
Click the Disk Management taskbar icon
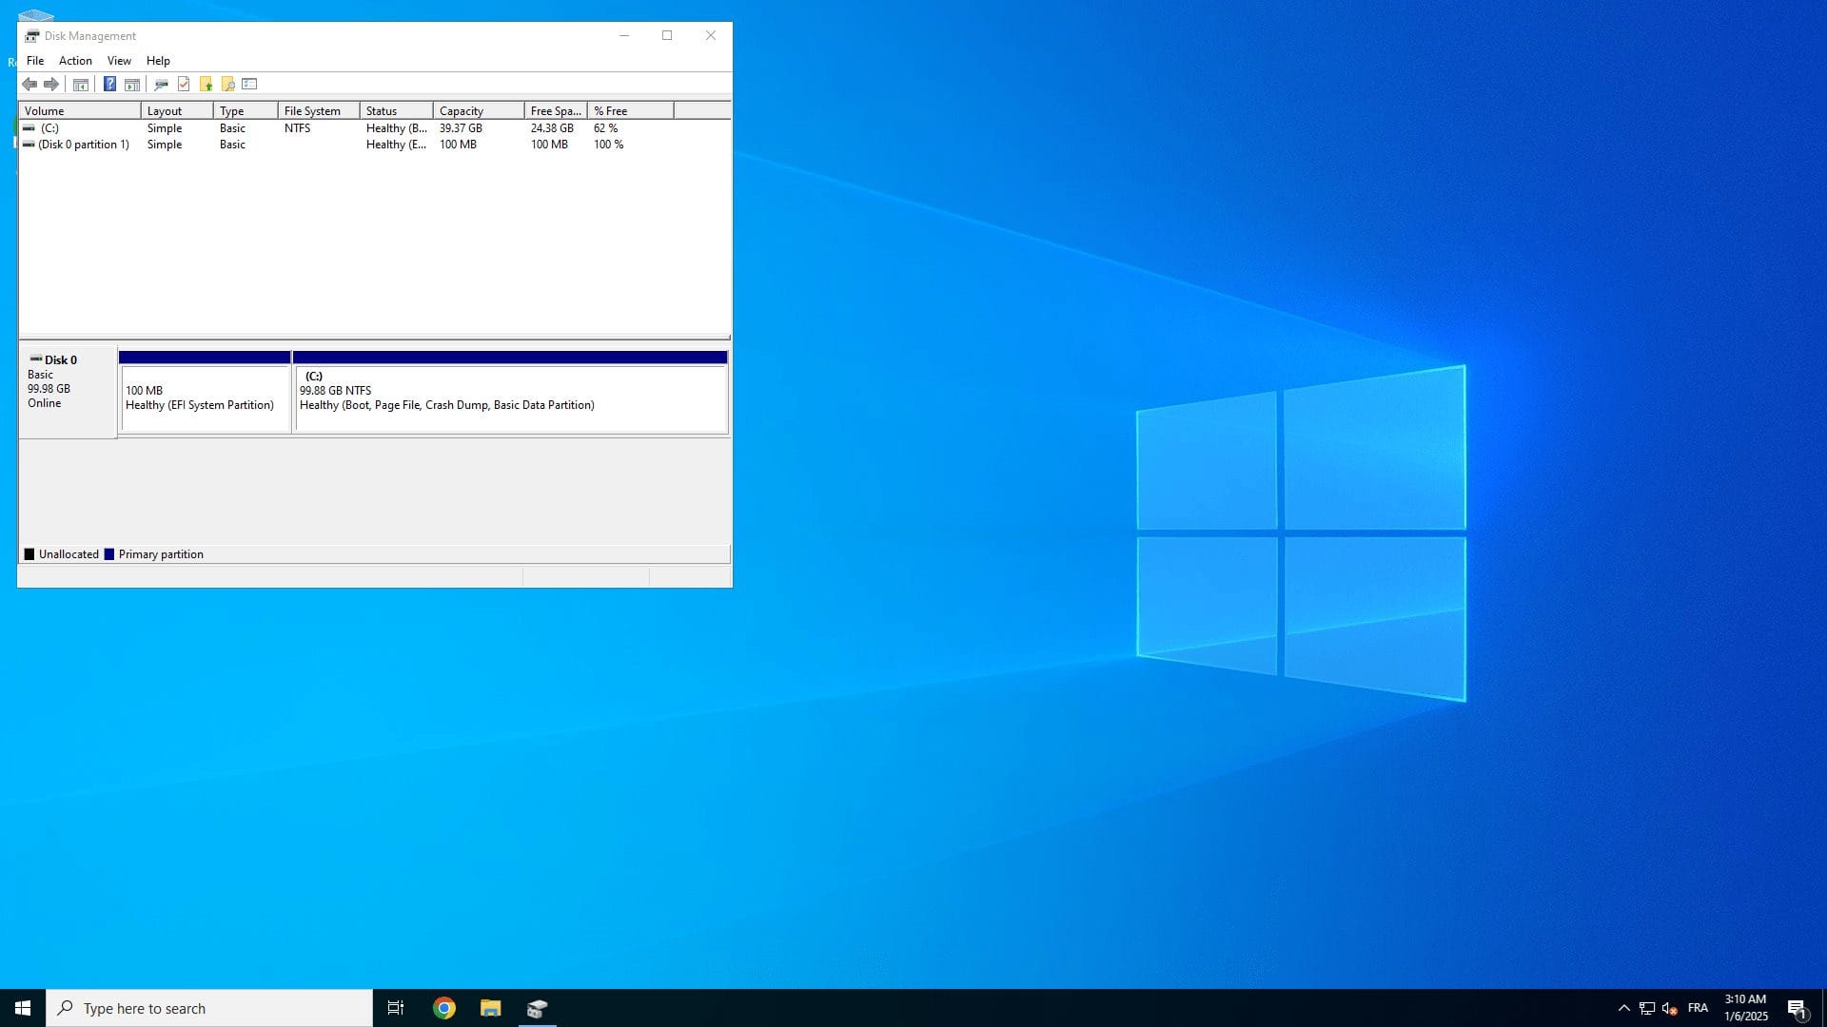537,1008
